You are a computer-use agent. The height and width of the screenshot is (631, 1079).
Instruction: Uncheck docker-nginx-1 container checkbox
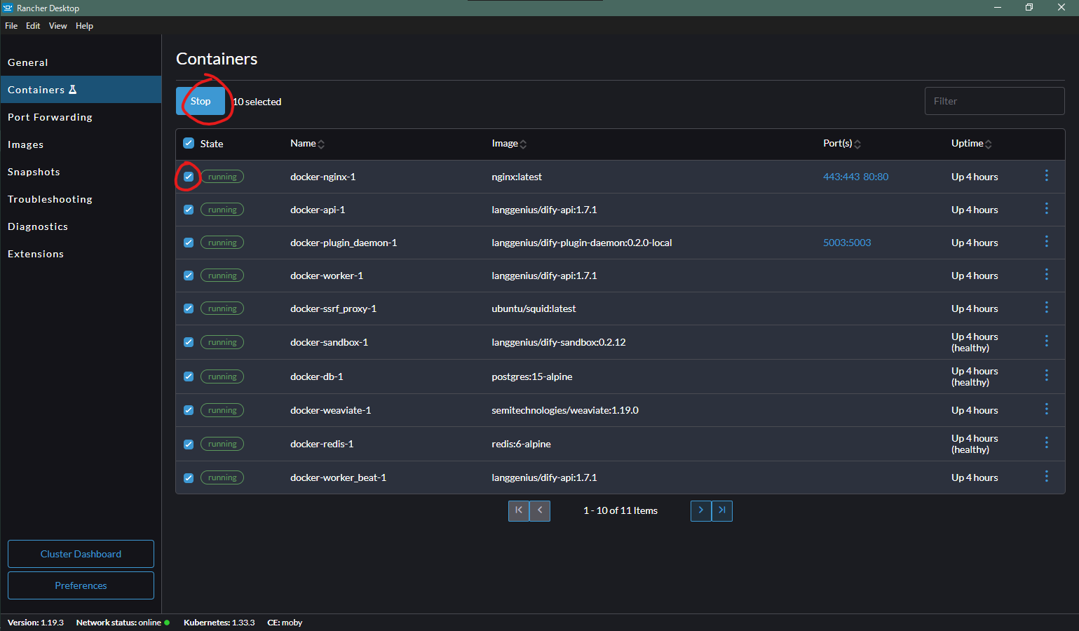coord(189,177)
